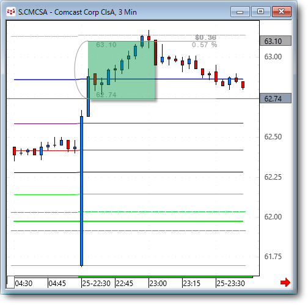Select the 63.10 price marker on scale
This screenshot has width=308, height=305.
tap(276, 41)
